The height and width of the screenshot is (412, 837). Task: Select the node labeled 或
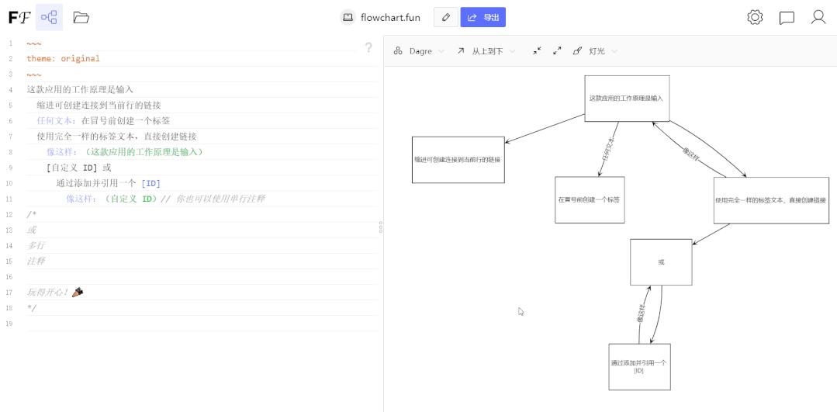click(661, 262)
